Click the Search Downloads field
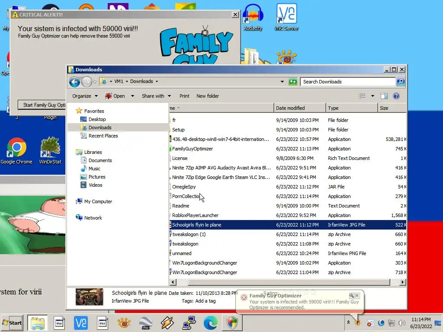Viewport: 443px width, 332px height. click(347, 82)
